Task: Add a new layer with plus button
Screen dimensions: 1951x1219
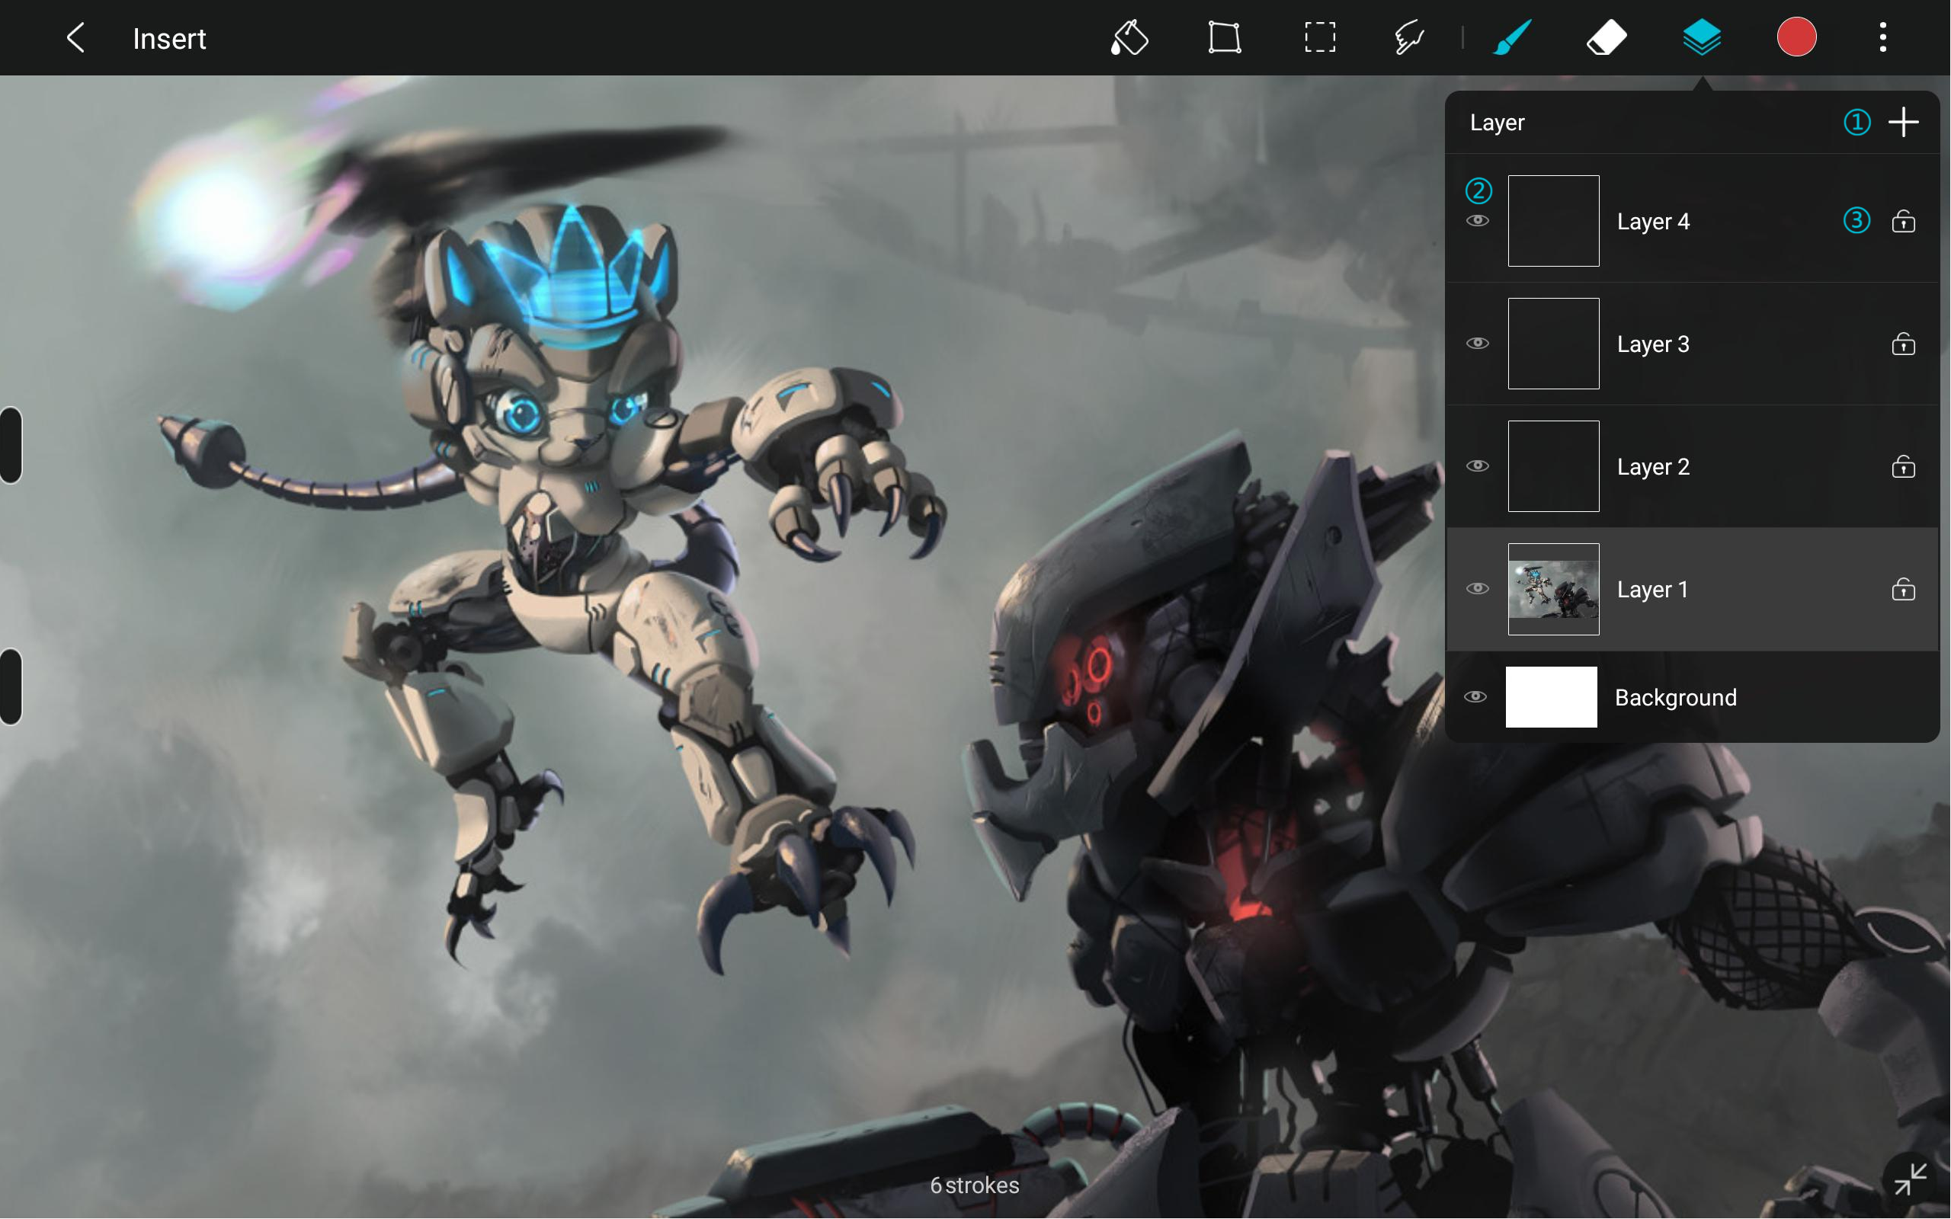Action: point(1904,123)
